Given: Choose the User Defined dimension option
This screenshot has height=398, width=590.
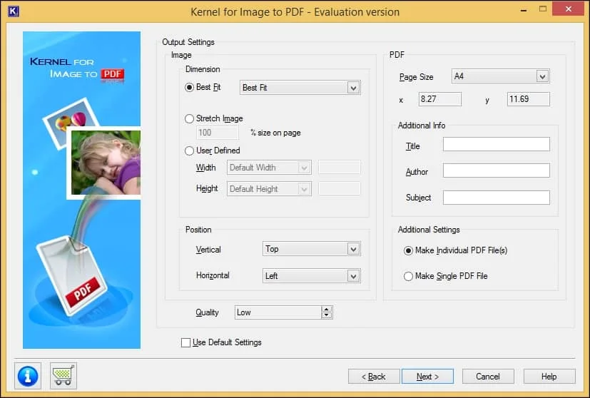Looking at the screenshot, I should [189, 150].
